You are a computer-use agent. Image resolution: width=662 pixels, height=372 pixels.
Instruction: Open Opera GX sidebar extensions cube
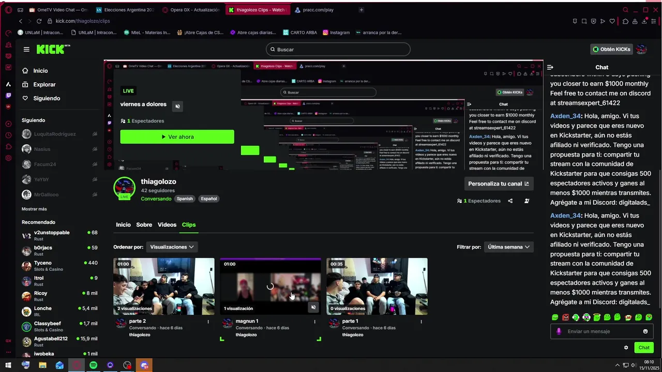click(x=8, y=146)
